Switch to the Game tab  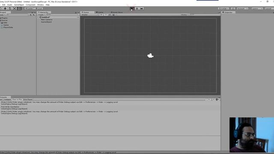[x=100, y=12]
